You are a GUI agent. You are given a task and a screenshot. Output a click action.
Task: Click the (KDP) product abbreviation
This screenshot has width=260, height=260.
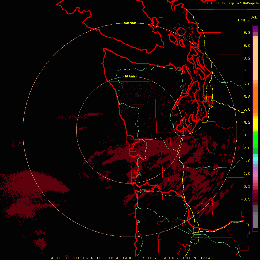(129, 258)
